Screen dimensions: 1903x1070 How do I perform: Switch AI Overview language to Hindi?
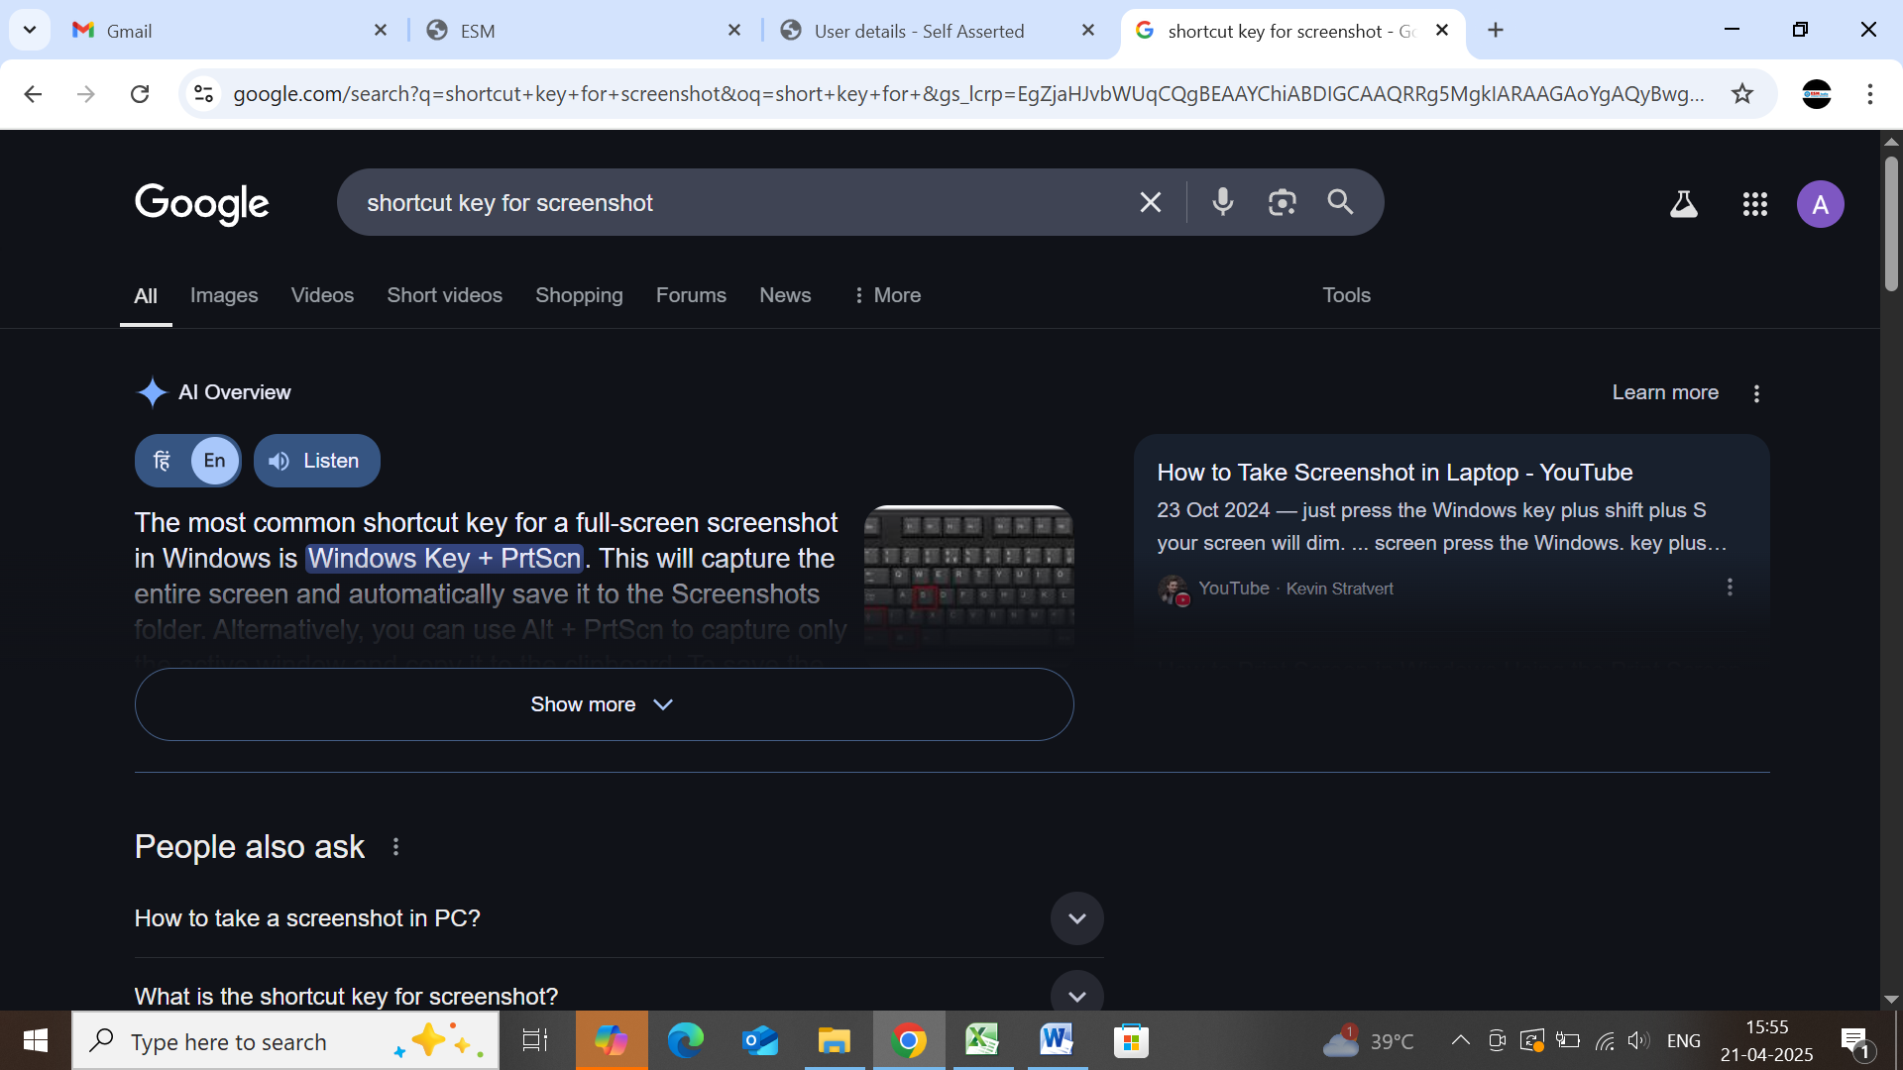(x=163, y=461)
